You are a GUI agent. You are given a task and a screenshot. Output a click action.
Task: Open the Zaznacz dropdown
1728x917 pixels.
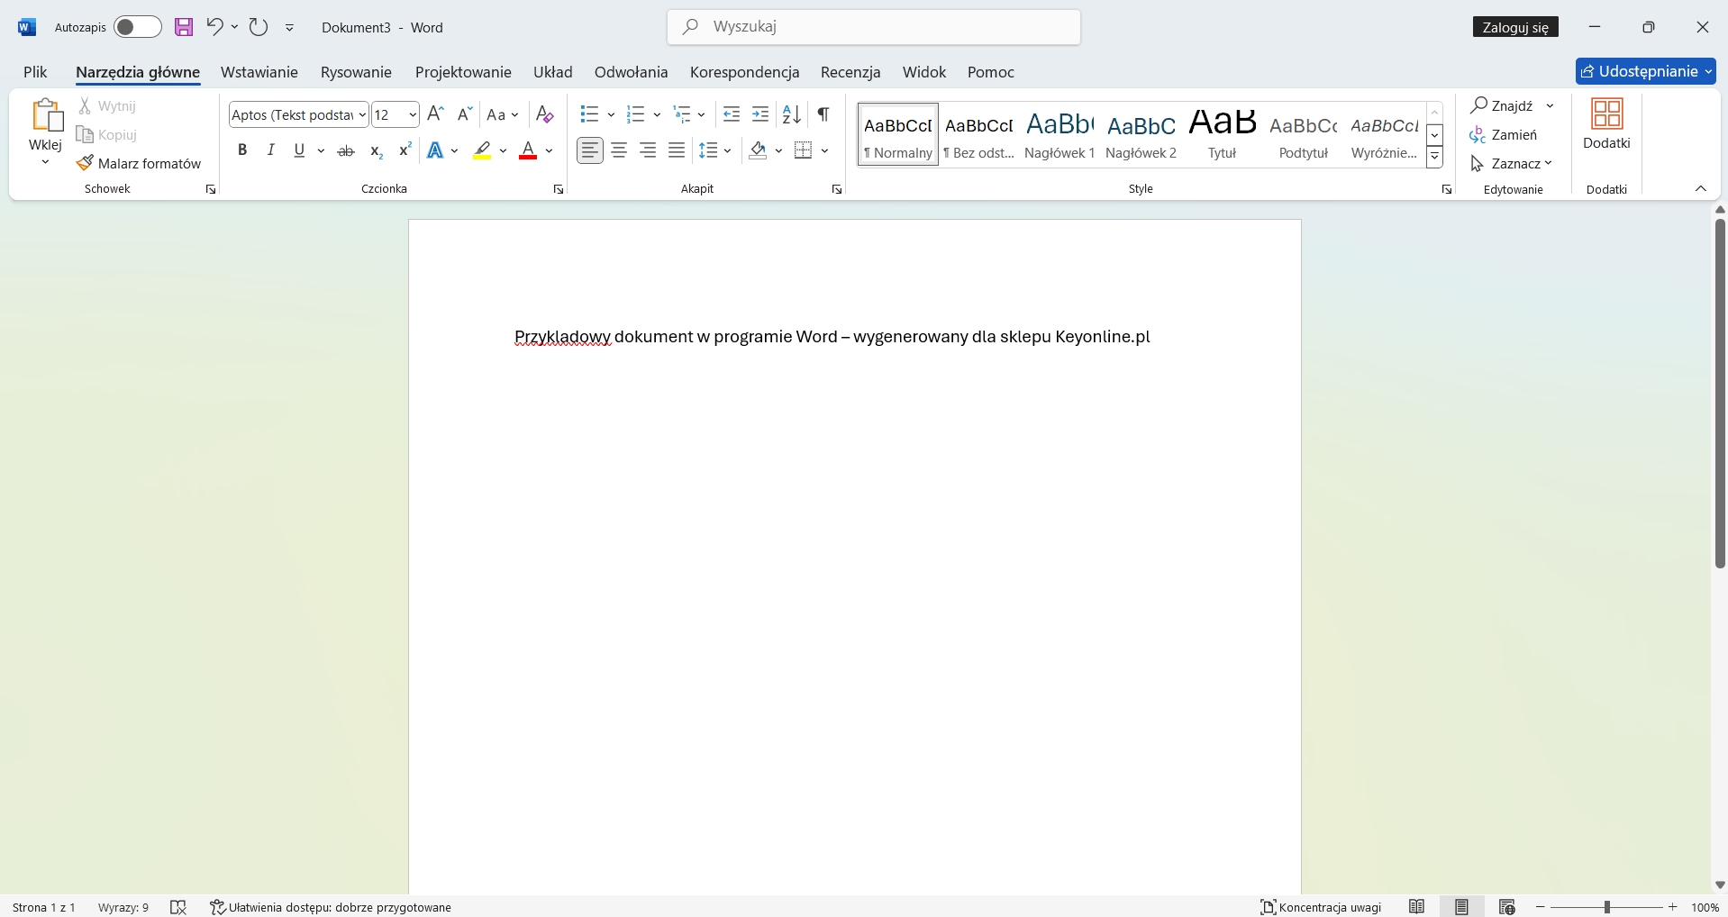tap(1511, 163)
